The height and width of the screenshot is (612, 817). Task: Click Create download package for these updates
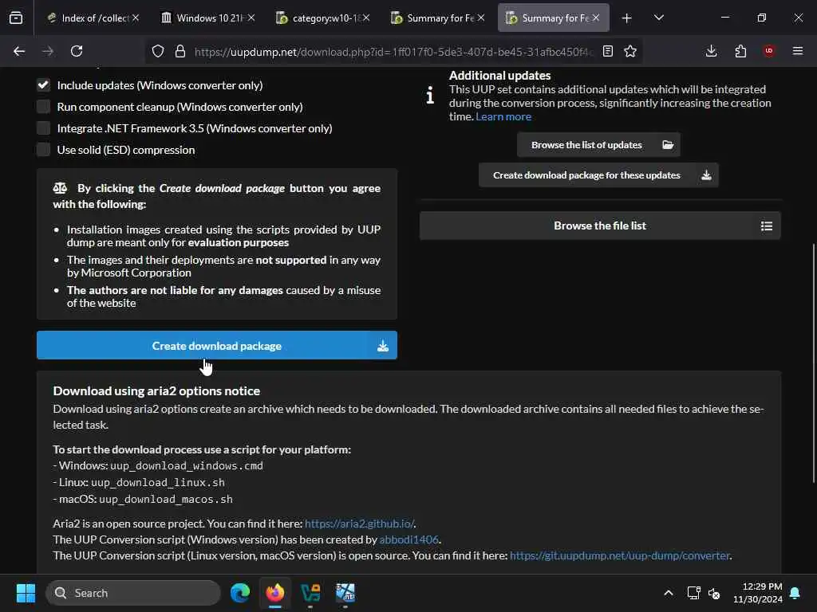pos(598,175)
